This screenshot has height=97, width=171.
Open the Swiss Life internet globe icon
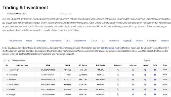133,75
